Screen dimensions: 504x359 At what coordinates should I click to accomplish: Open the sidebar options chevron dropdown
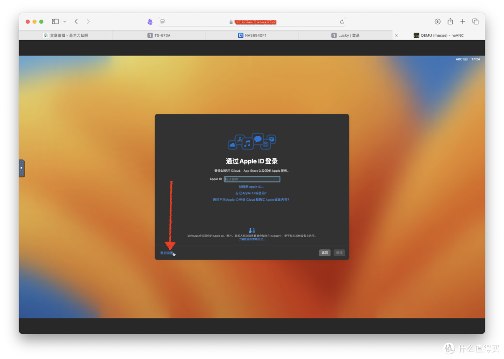64,21
